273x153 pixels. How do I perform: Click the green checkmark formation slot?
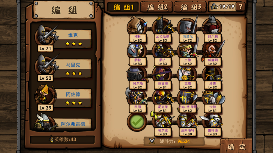tap(137, 121)
